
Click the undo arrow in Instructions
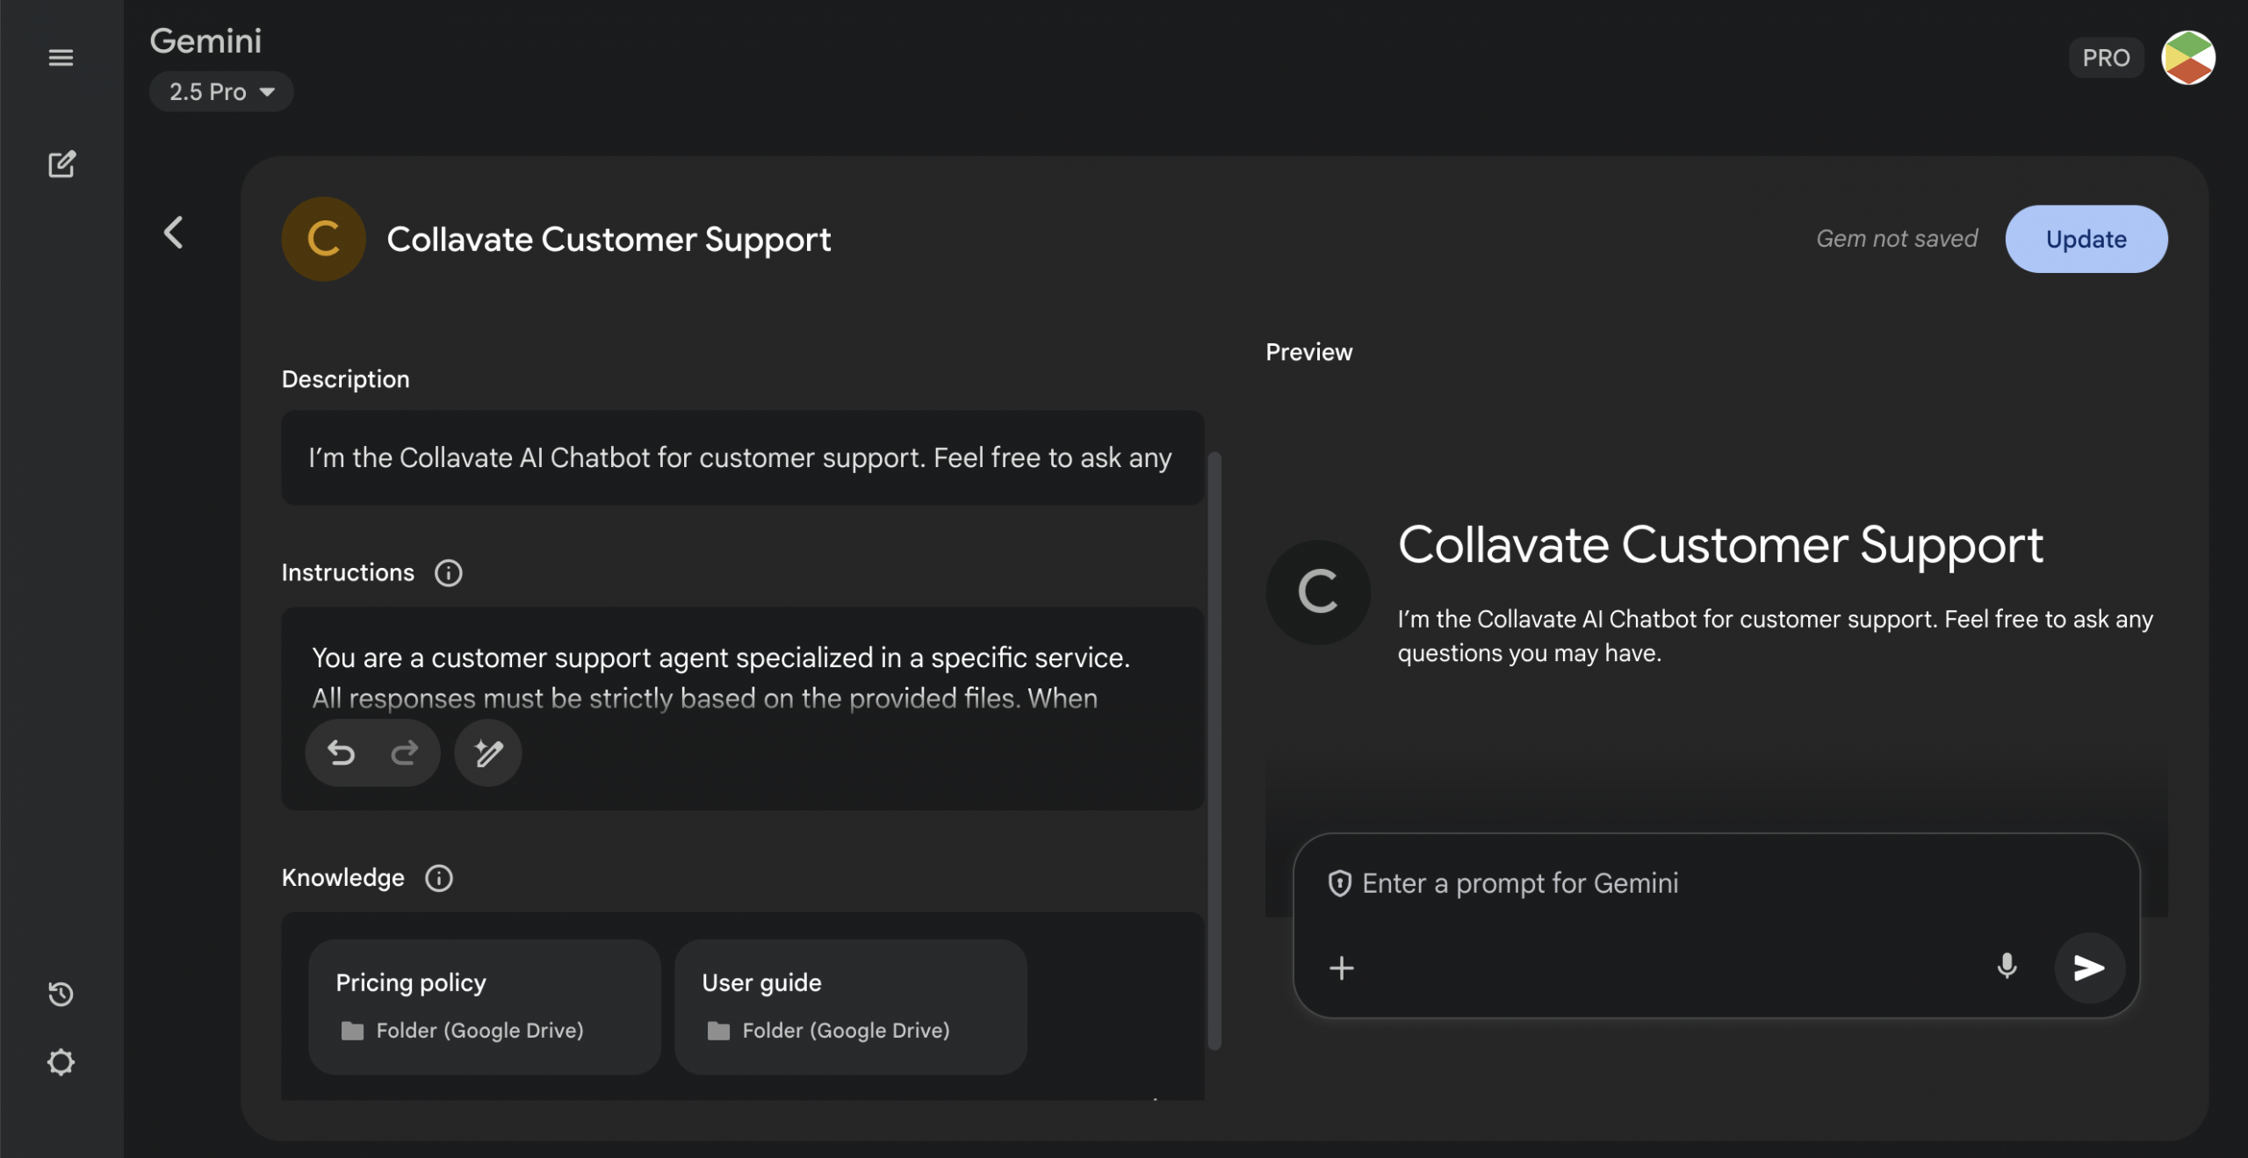(x=342, y=752)
